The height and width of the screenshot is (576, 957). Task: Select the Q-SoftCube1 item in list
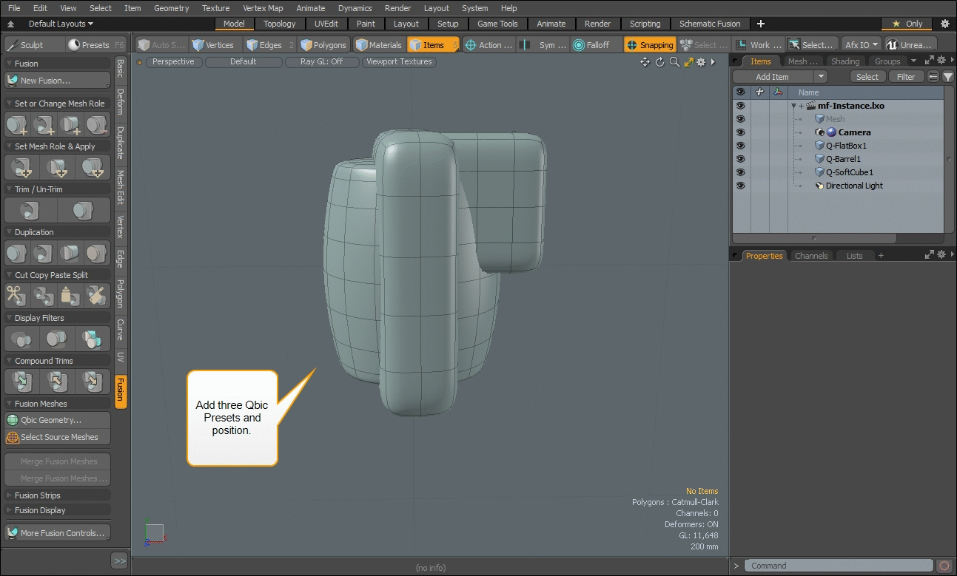849,172
